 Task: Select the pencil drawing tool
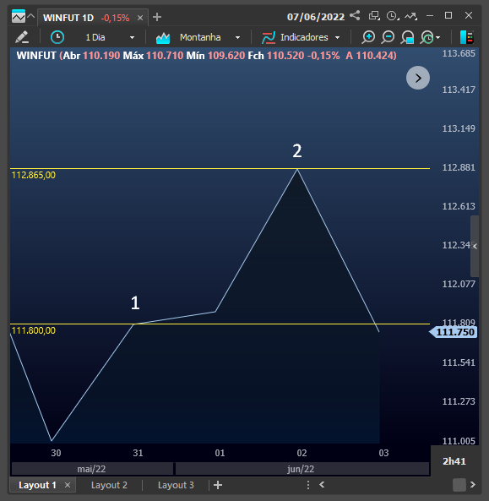(x=22, y=37)
